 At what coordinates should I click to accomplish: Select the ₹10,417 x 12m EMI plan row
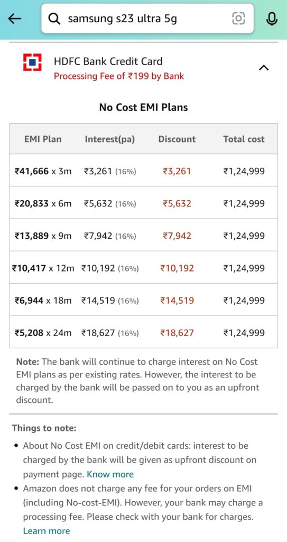click(143, 268)
